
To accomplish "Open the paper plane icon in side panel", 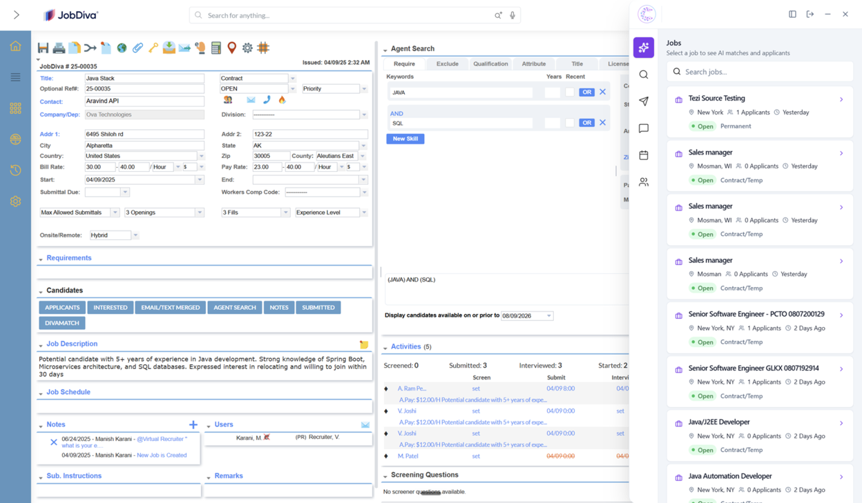I will coord(644,101).
